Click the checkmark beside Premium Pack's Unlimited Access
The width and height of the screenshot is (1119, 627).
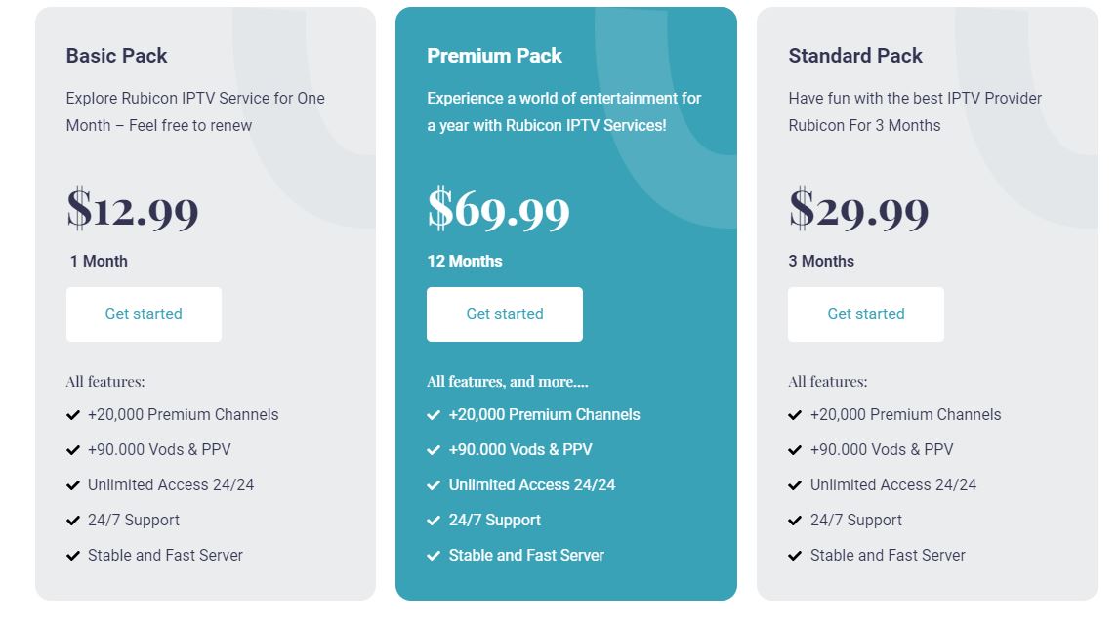pyautogui.click(x=434, y=484)
